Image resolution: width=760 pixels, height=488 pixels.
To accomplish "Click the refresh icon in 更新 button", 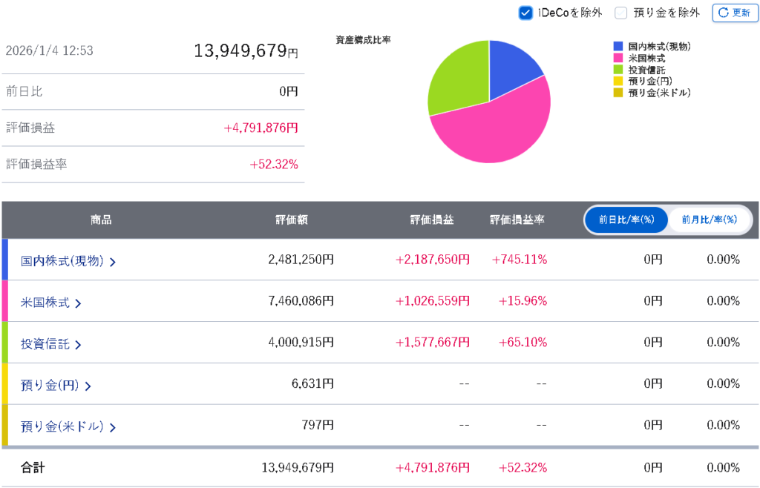I will coord(723,13).
